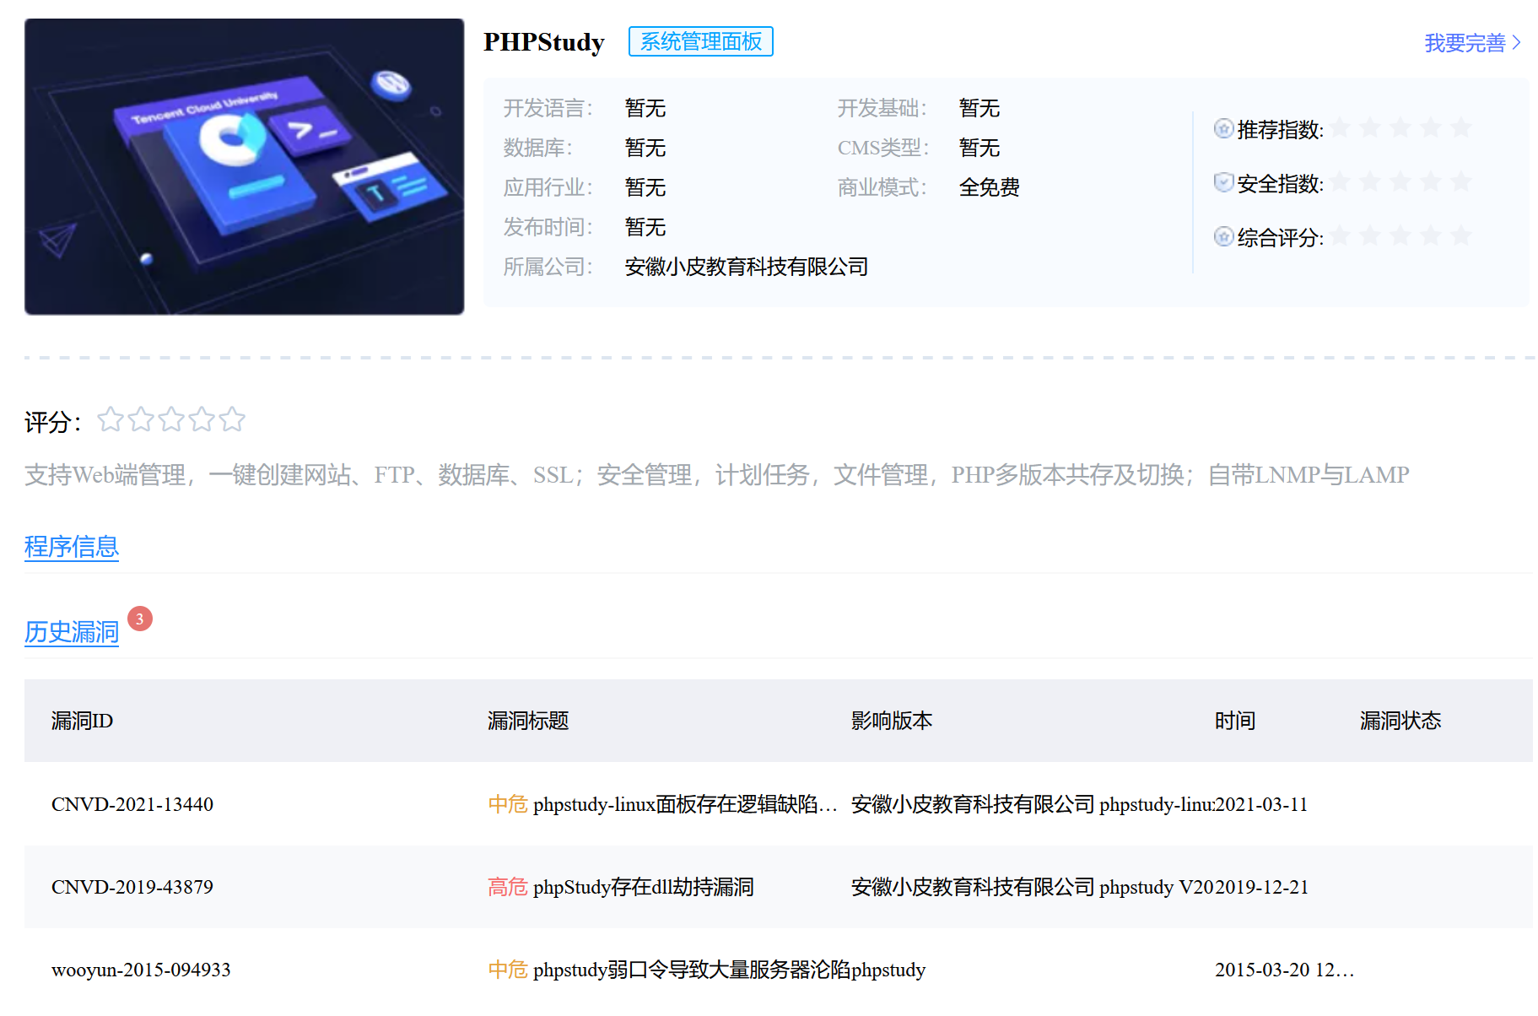
Task: Click the date 2015-03-20 12…
Action: (1284, 970)
